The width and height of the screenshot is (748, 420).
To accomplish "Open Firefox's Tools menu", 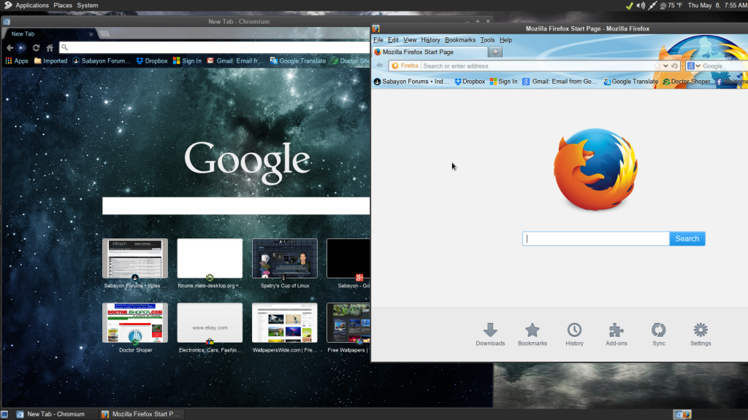I will pyautogui.click(x=487, y=40).
